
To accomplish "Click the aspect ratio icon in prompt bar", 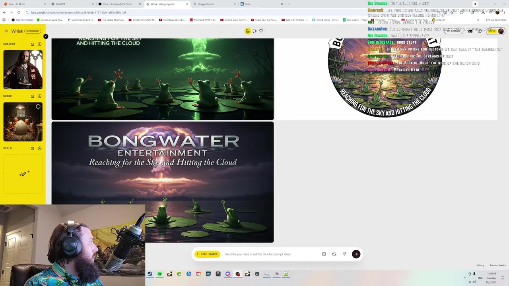I will point(334,254).
